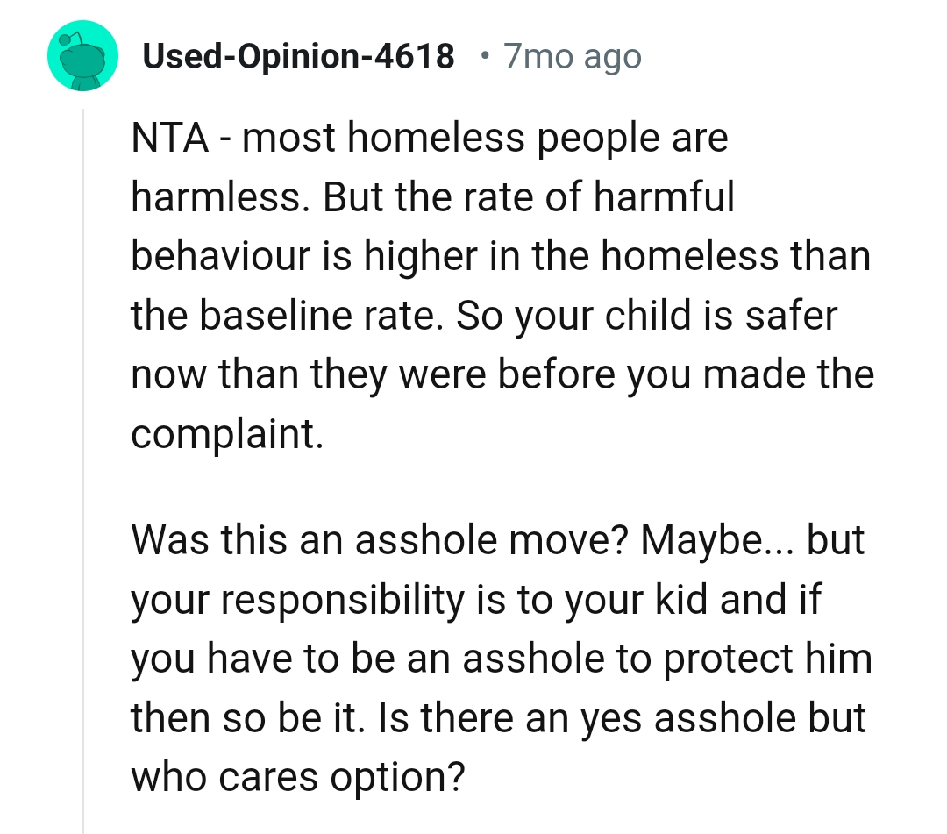Click the "7mo ago" timestamp
The height and width of the screenshot is (834, 947).
[573, 58]
